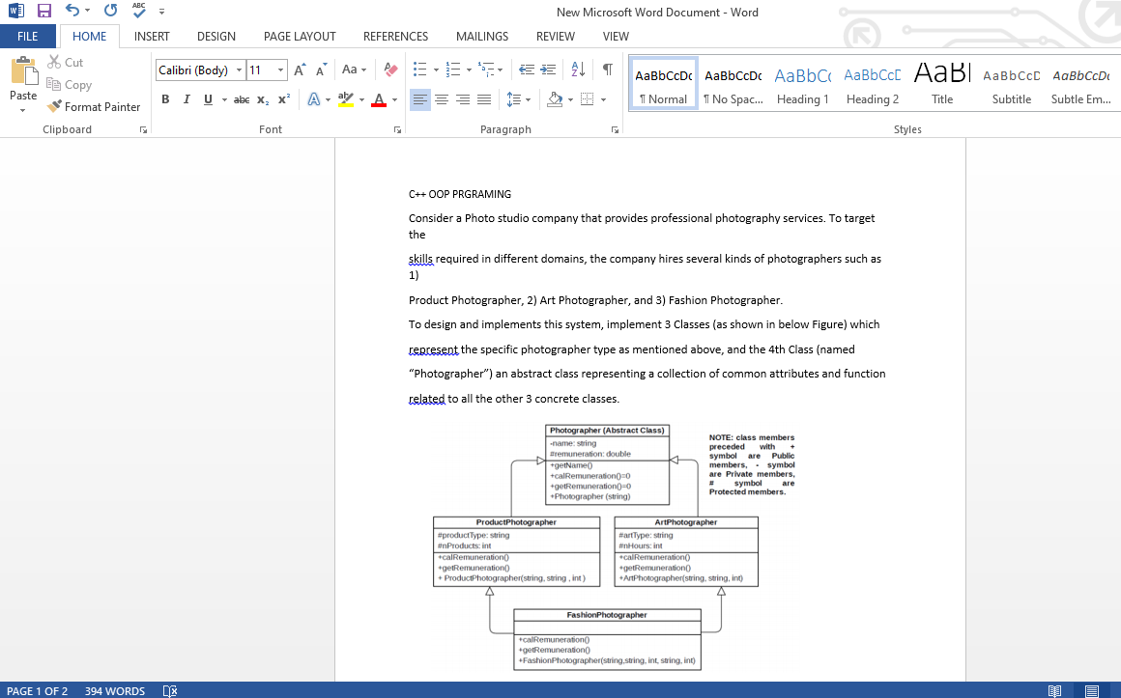Sort the selected text alphabetically
Image resolution: width=1121 pixels, height=698 pixels.
point(578,70)
